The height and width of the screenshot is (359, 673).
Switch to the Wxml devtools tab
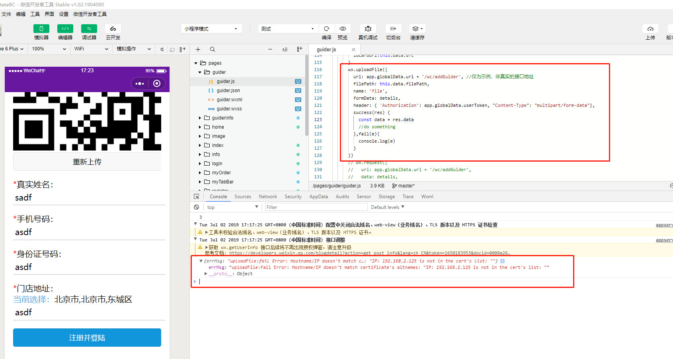[427, 197]
